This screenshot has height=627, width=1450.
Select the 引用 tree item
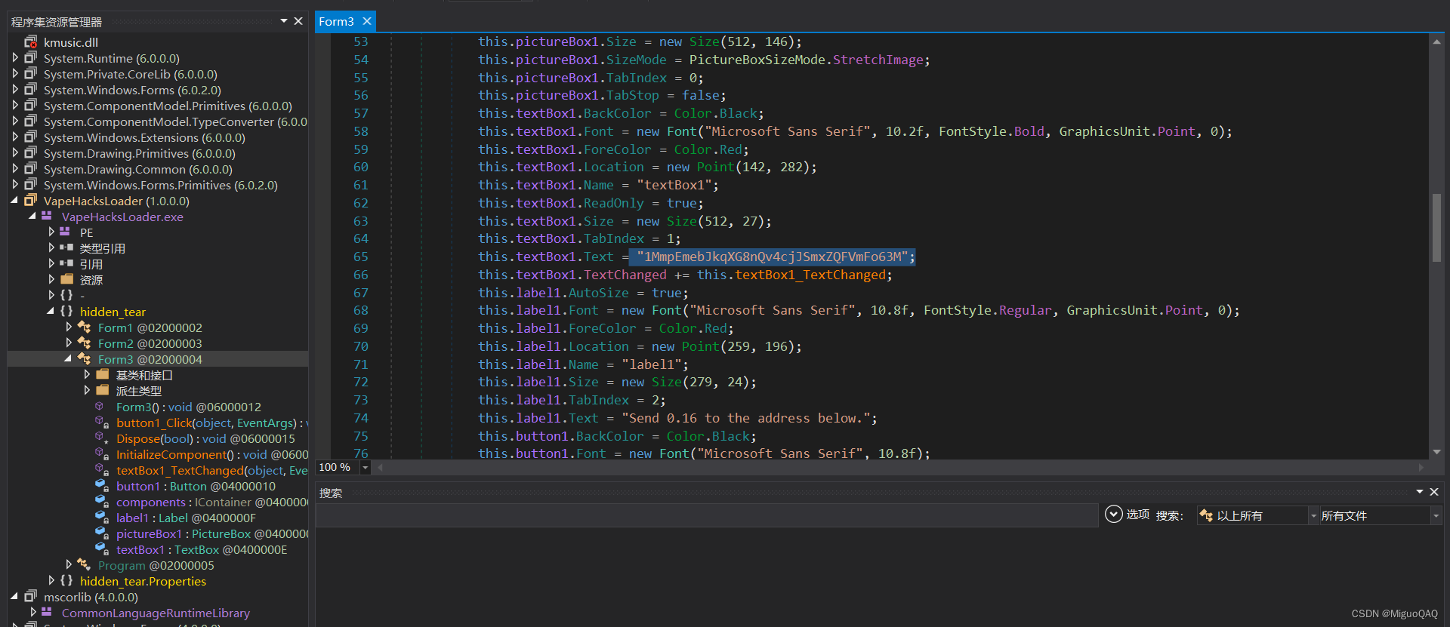(x=91, y=264)
